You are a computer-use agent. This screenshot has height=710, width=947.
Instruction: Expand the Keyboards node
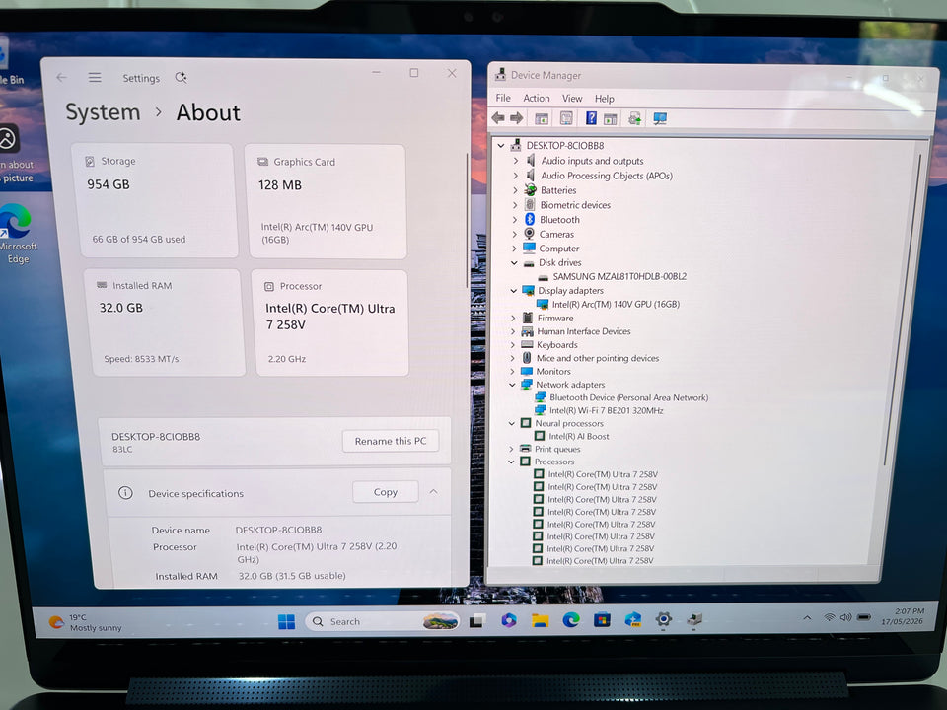tap(513, 345)
